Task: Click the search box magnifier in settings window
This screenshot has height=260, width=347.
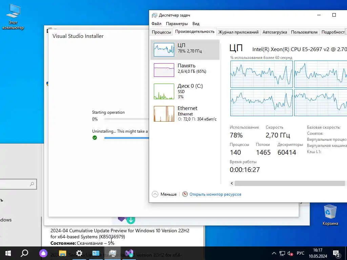Action: (32, 184)
